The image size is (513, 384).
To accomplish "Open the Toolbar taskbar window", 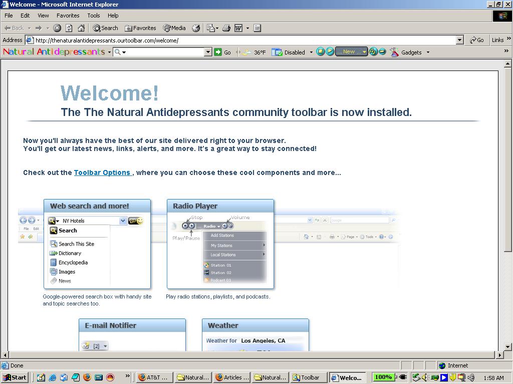I will tap(309, 377).
